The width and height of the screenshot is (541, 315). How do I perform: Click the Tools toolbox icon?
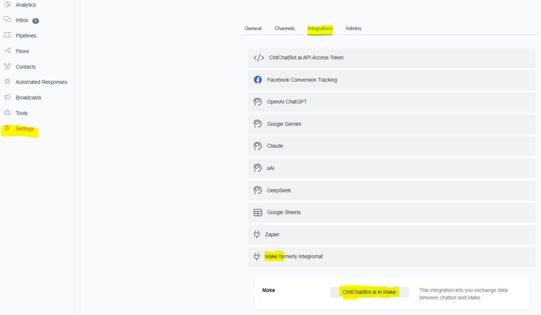click(7, 113)
